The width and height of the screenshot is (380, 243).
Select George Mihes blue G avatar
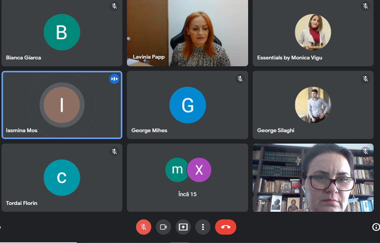pyautogui.click(x=188, y=105)
